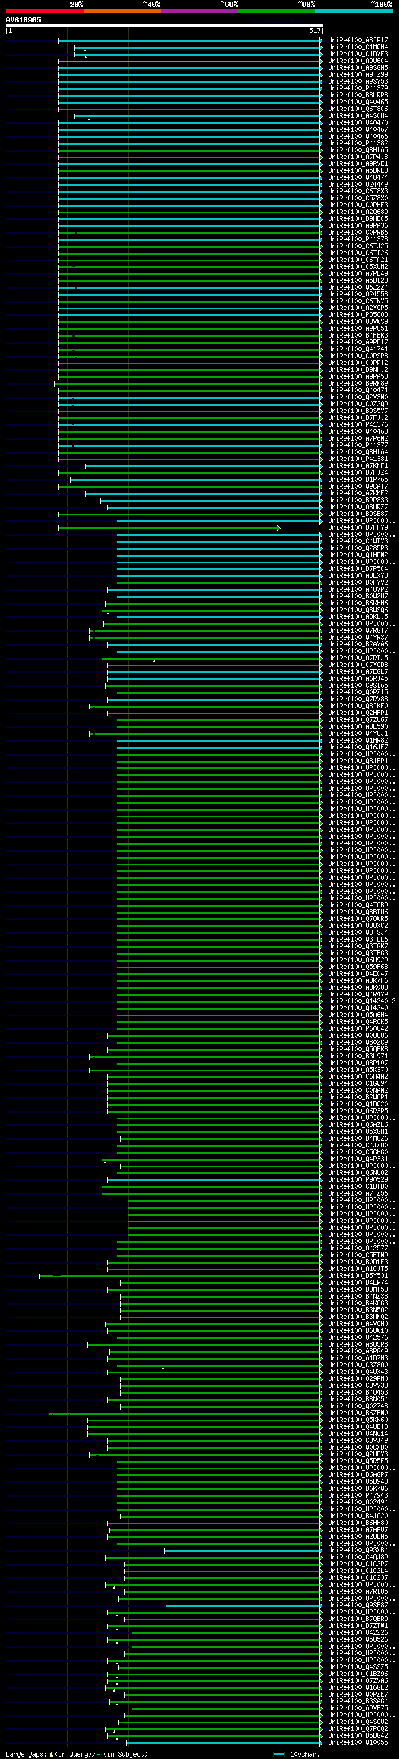Select the UniRef100_P41377 label

[x=357, y=446]
